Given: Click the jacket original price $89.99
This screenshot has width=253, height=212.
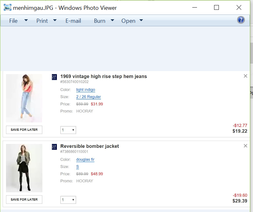Looking at the screenshot, I should click(x=82, y=174).
